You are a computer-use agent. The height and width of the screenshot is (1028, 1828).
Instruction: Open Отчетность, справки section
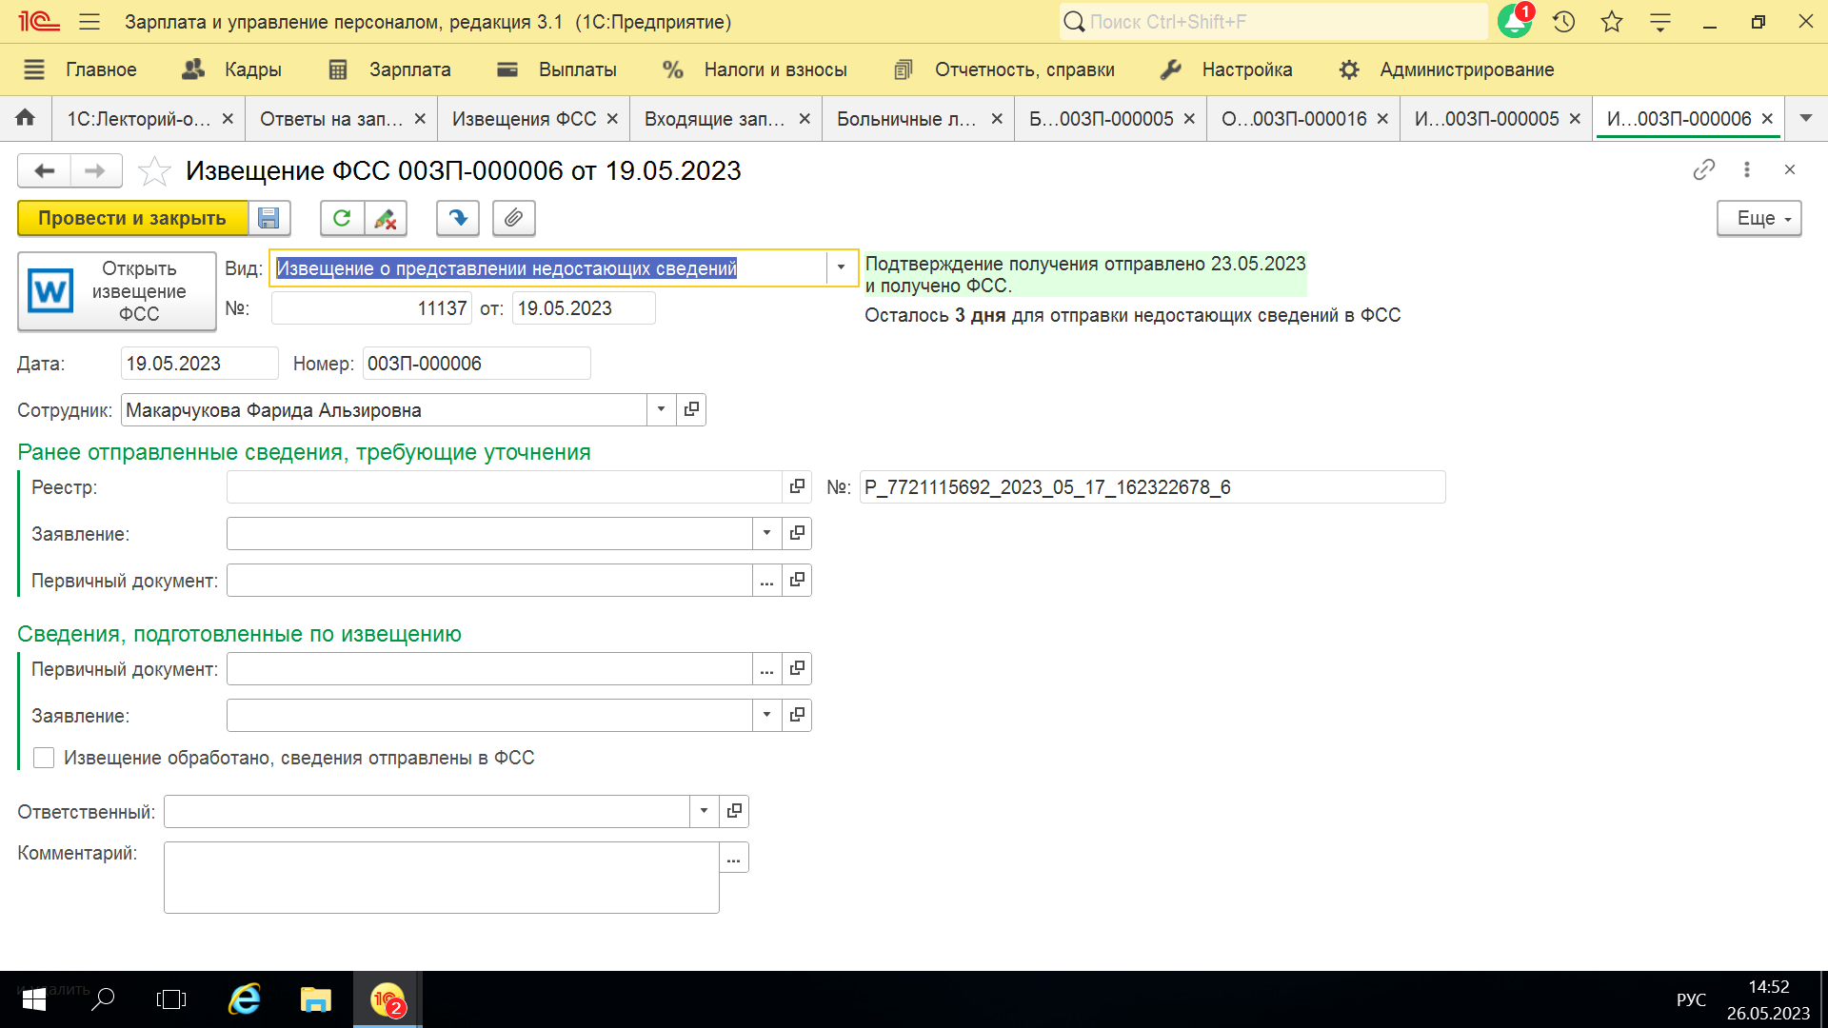point(1004,69)
